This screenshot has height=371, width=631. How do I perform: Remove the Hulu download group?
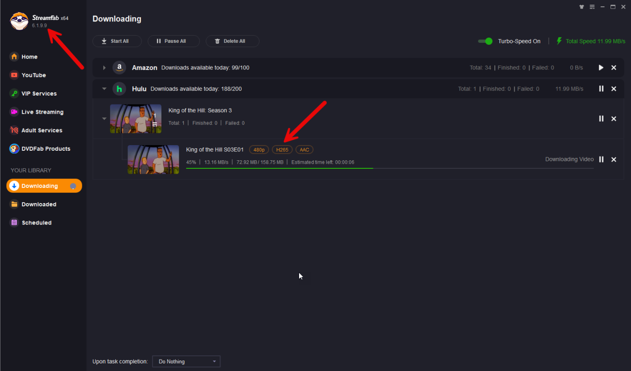(x=614, y=89)
